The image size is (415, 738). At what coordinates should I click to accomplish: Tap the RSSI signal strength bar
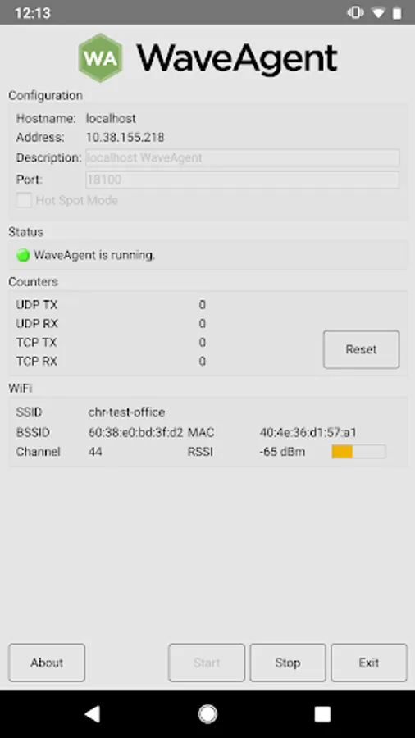(358, 452)
